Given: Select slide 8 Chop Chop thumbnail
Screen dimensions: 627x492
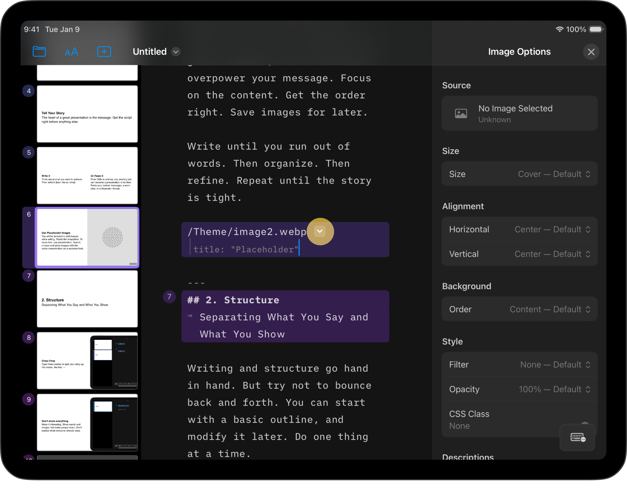Looking at the screenshot, I should tap(87, 361).
